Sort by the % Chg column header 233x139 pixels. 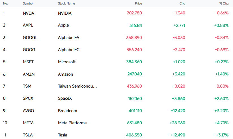point(224,3)
